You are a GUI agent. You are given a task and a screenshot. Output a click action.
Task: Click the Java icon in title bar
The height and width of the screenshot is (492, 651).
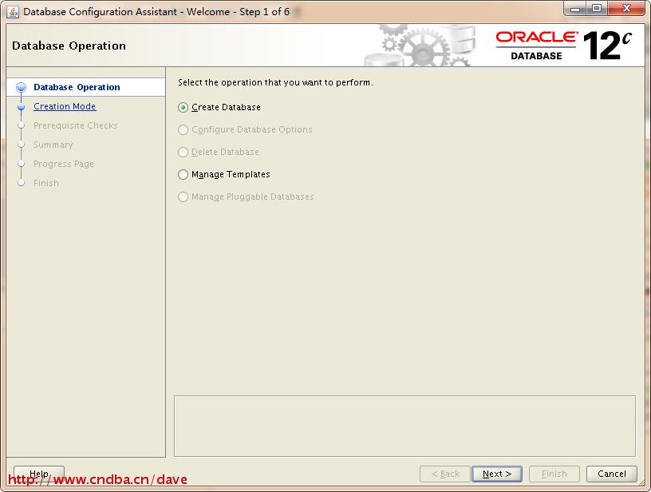[x=13, y=12]
